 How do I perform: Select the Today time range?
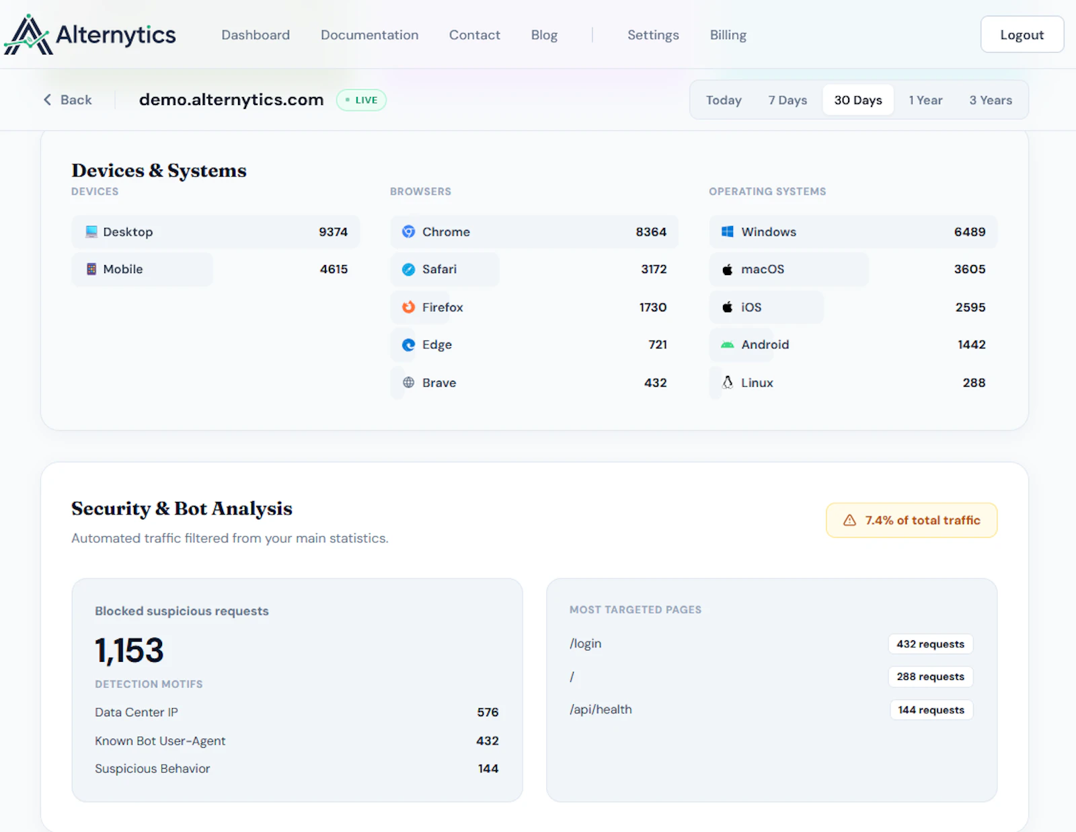coord(724,100)
